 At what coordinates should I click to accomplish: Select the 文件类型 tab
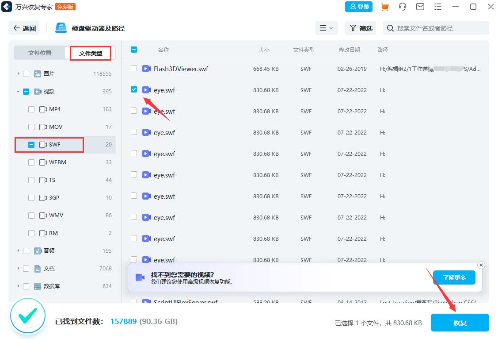point(90,53)
